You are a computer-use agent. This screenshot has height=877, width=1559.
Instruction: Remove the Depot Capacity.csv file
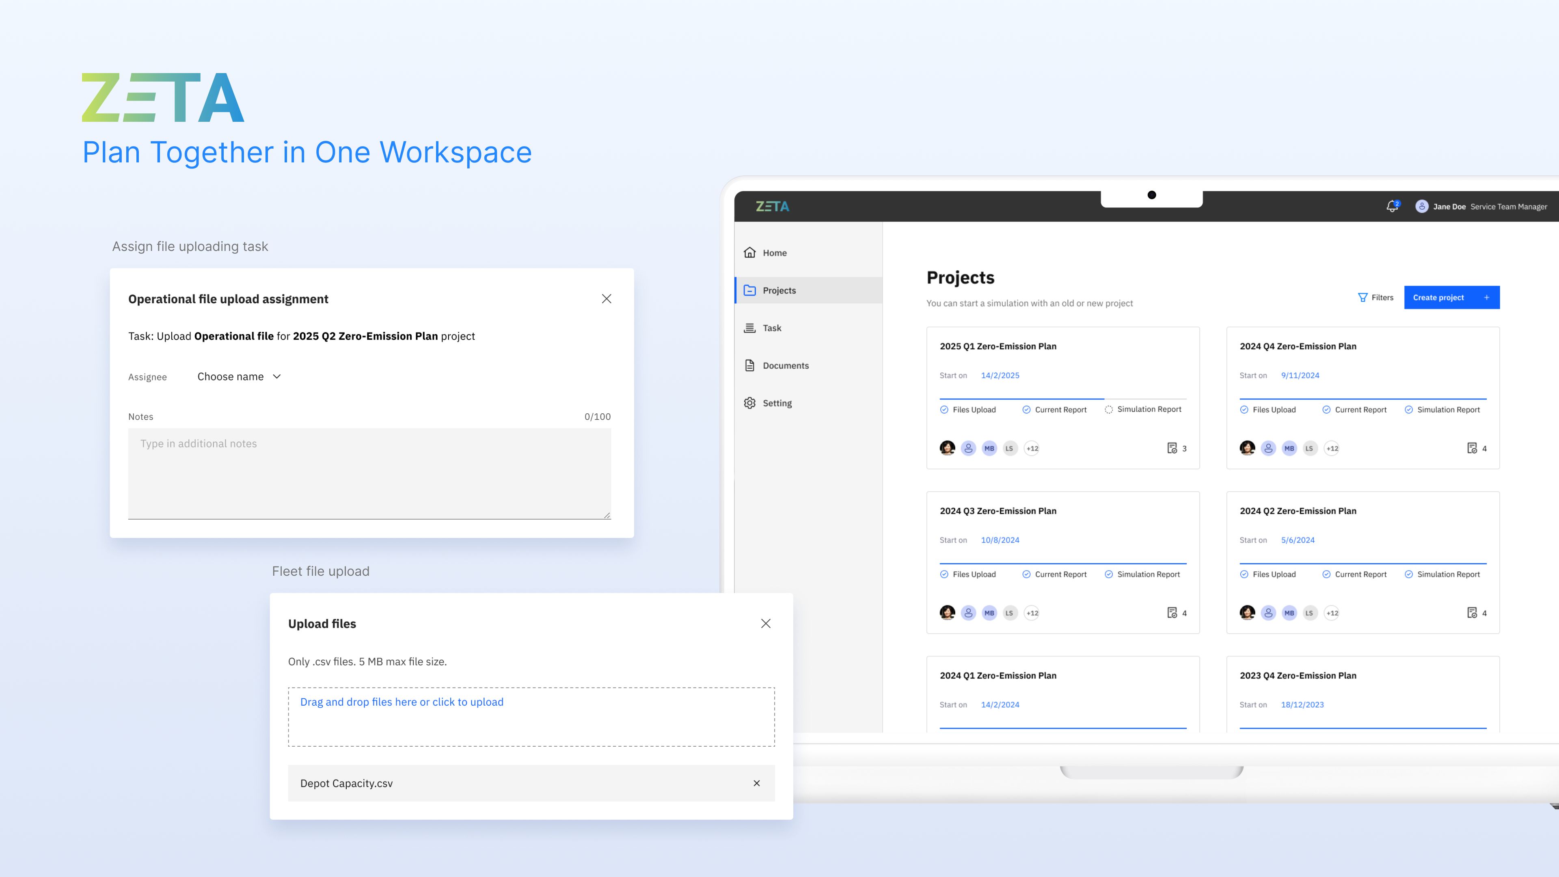[756, 783]
